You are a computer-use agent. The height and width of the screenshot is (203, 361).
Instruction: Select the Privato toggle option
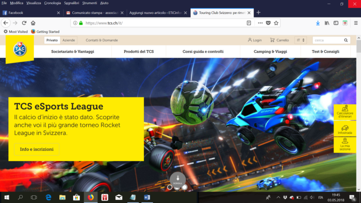(52, 40)
